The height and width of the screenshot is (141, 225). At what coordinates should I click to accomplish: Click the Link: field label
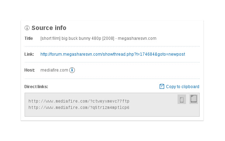click(29, 54)
